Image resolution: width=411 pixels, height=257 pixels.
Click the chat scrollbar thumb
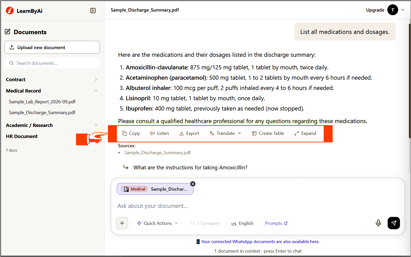[409, 81]
